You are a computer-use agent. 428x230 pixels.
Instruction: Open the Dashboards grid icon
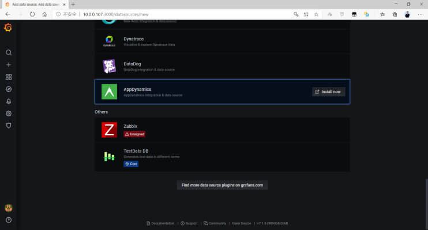9,77
